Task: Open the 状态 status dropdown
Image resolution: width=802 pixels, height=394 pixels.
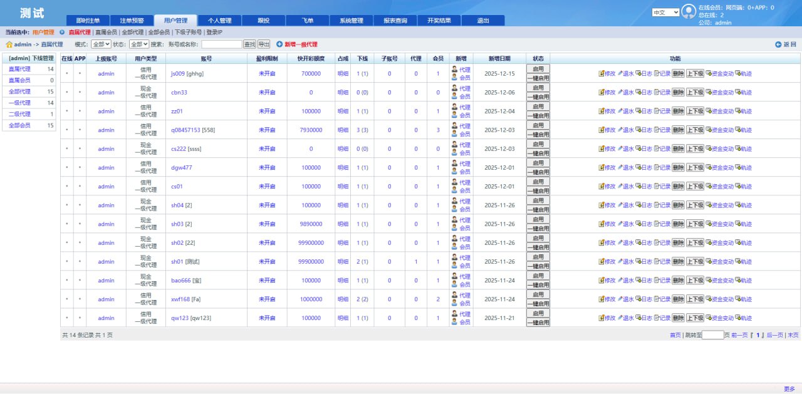Action: 138,44
